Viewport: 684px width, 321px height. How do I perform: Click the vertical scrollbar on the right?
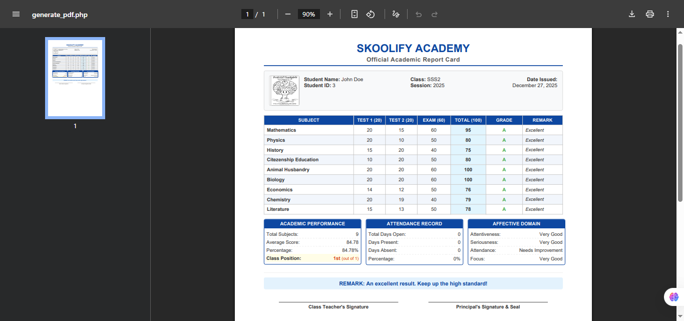(x=680, y=123)
